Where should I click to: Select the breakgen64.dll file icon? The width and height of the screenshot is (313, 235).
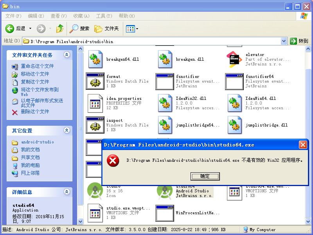coord(95,59)
